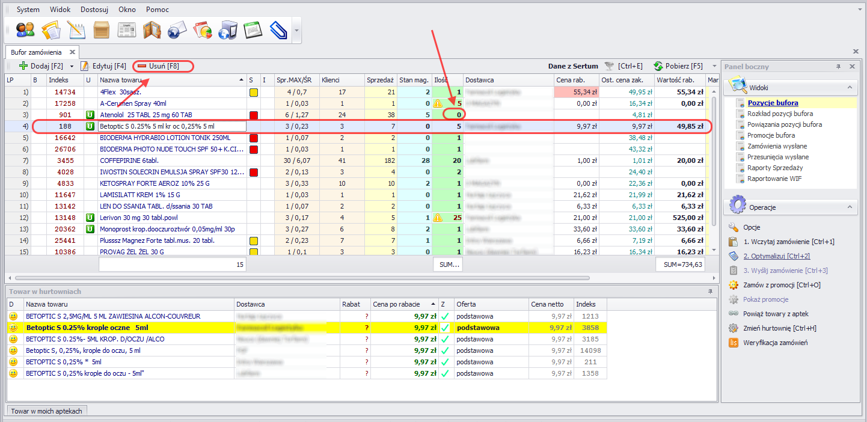Pin the Panel boczny side panel
The image size is (867, 422).
(x=838, y=67)
